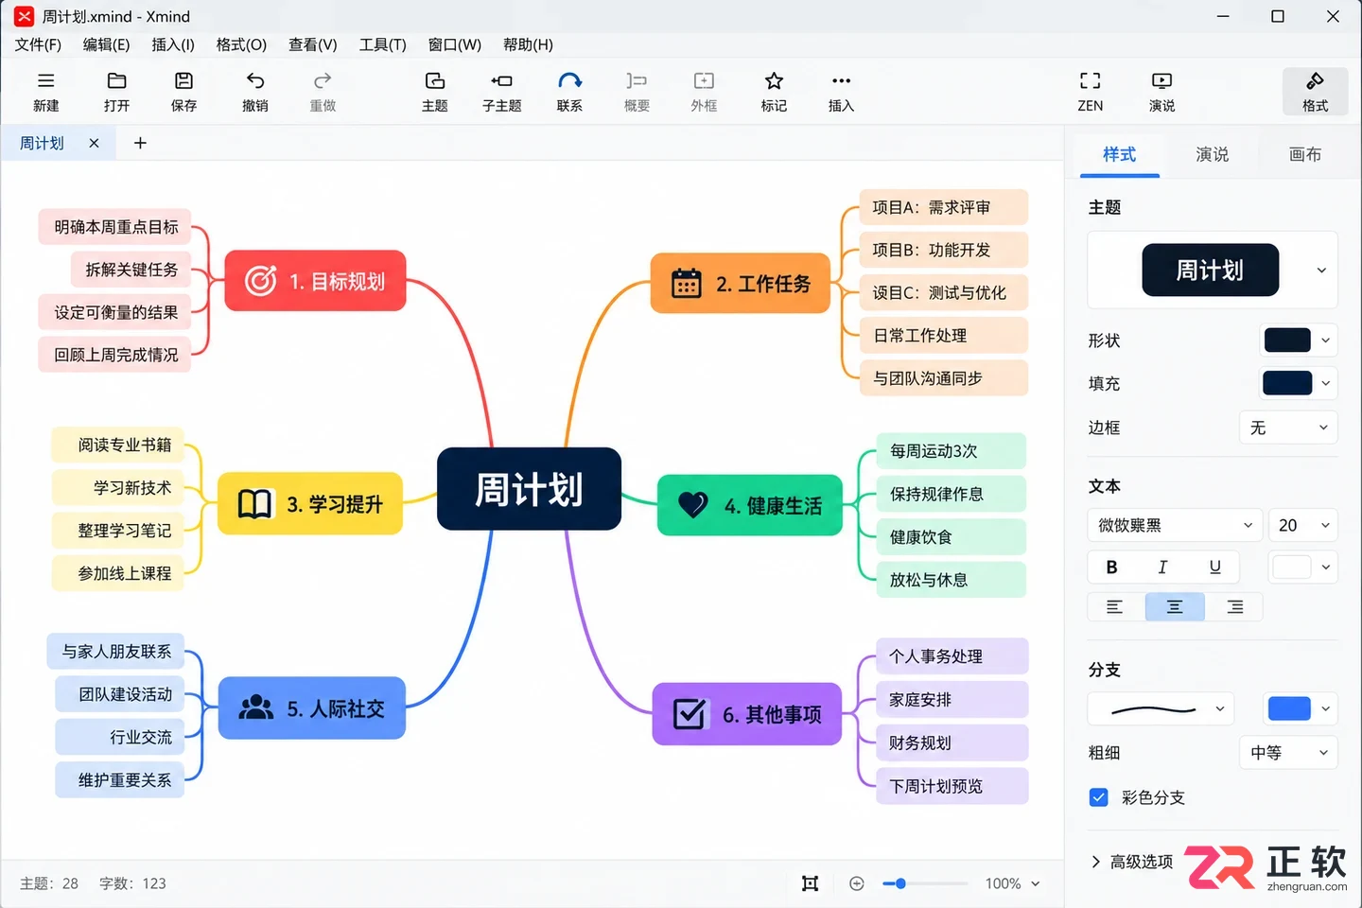The height and width of the screenshot is (908, 1362).
Task: Select the 每周运动3次 subtopic
Action: [x=952, y=451]
